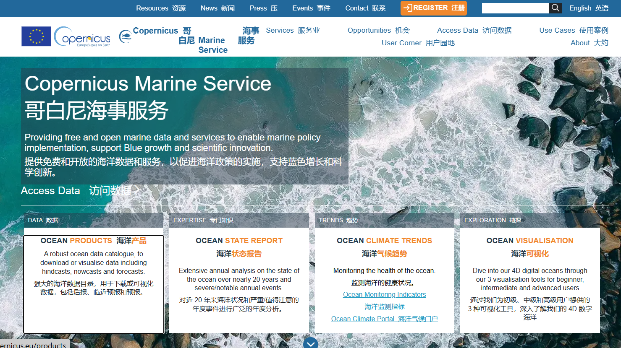Open the Use Cases navigation item

click(x=574, y=30)
